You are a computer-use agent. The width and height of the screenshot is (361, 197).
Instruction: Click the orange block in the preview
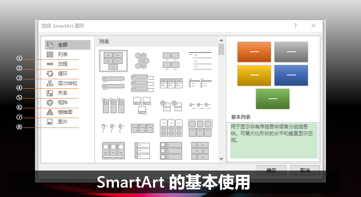254,52
